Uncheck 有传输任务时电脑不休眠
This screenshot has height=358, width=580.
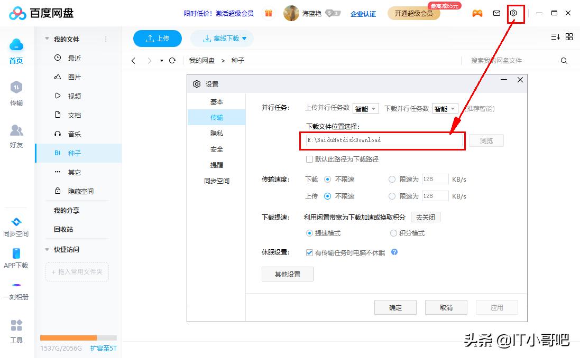point(309,252)
